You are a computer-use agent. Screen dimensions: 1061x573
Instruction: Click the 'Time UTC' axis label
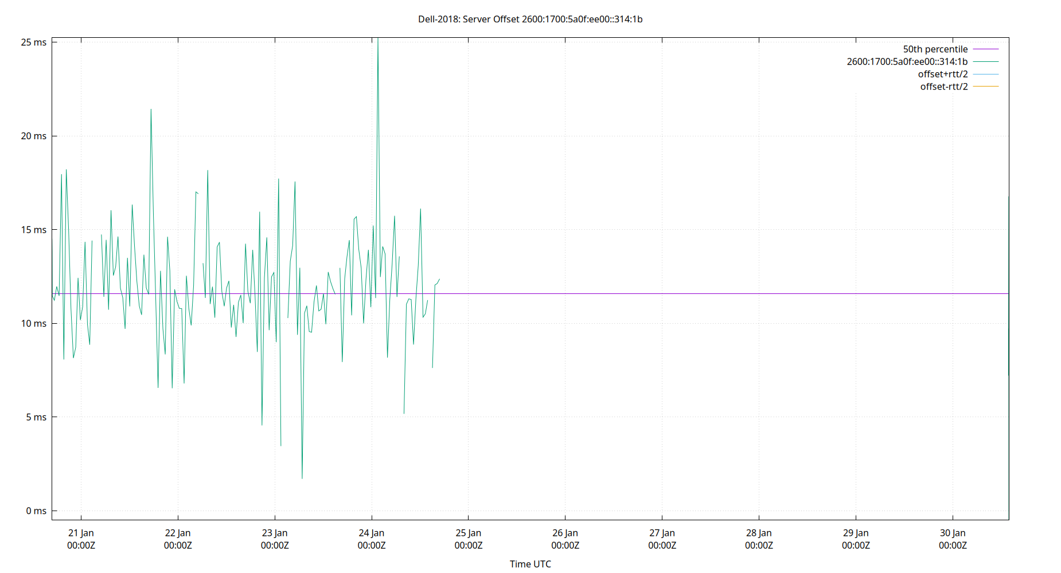[x=530, y=564]
